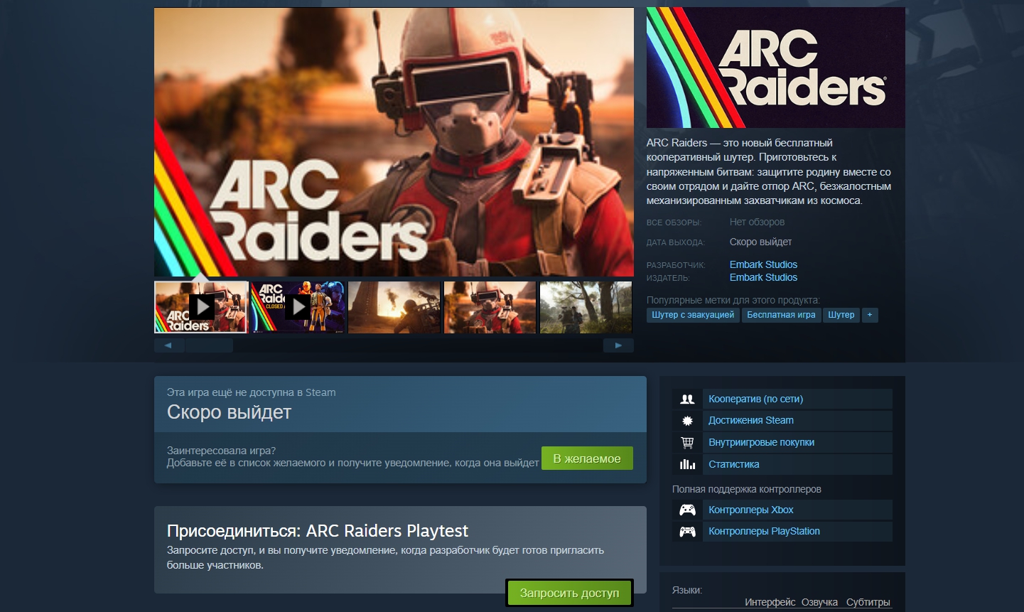The image size is (1024, 612).
Task: Click the 'Шутер с эвакуацией' tag
Action: tap(693, 315)
